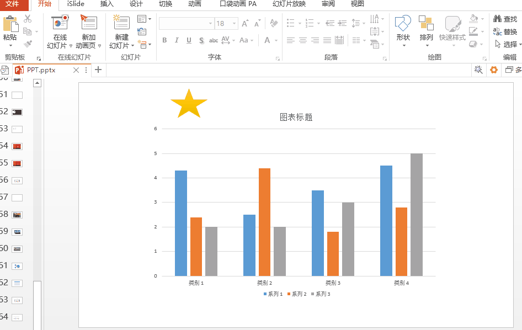The width and height of the screenshot is (522, 330).
Task: Click the pin icon beside the gear
Action: 478,70
